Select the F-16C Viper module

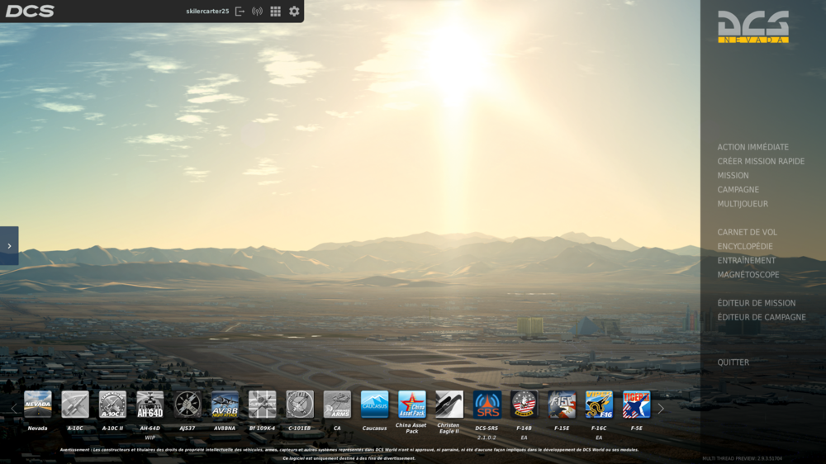[599, 405]
